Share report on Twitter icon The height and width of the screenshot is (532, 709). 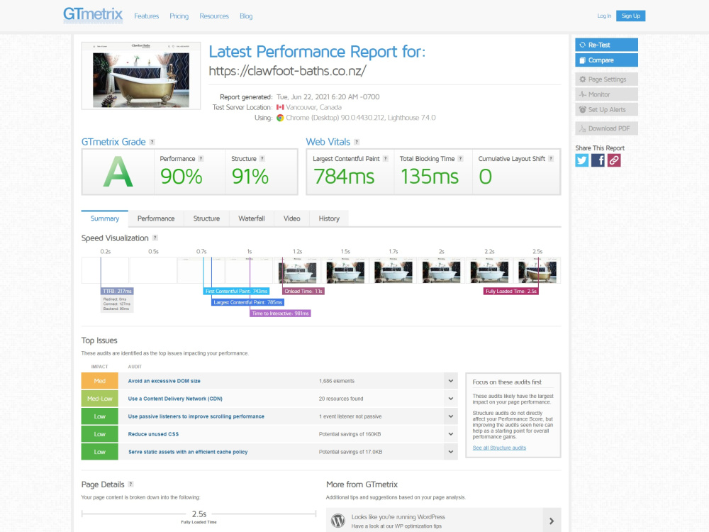click(581, 160)
